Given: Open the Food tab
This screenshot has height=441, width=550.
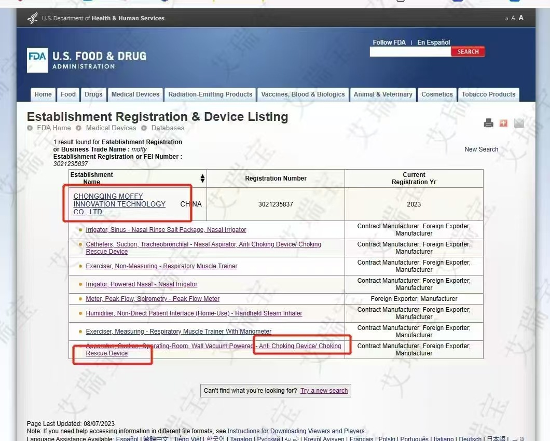Looking at the screenshot, I should tap(68, 94).
